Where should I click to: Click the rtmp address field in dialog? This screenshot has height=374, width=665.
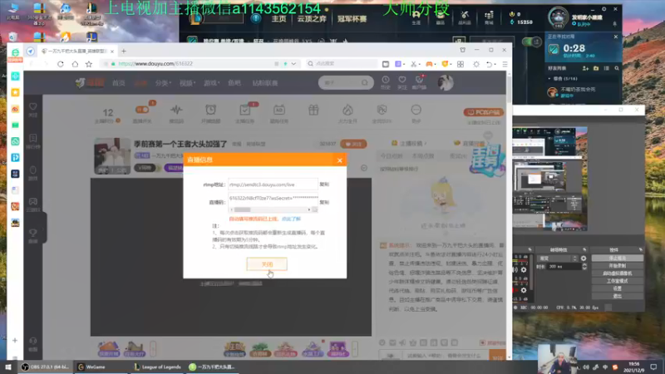(273, 185)
